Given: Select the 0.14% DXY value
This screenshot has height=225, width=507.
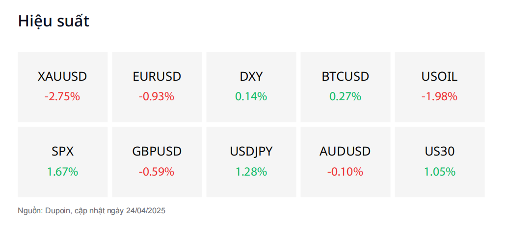Looking at the screenshot, I should (x=251, y=96).
